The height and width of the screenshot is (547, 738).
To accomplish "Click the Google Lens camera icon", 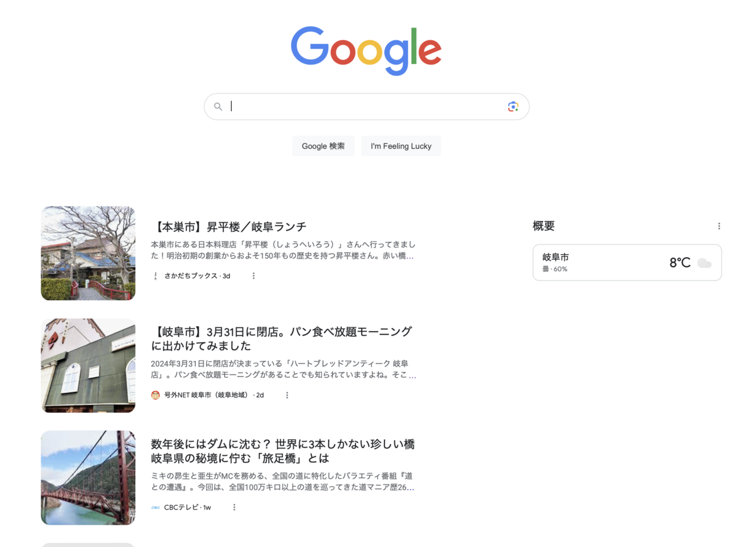I will tap(513, 106).
